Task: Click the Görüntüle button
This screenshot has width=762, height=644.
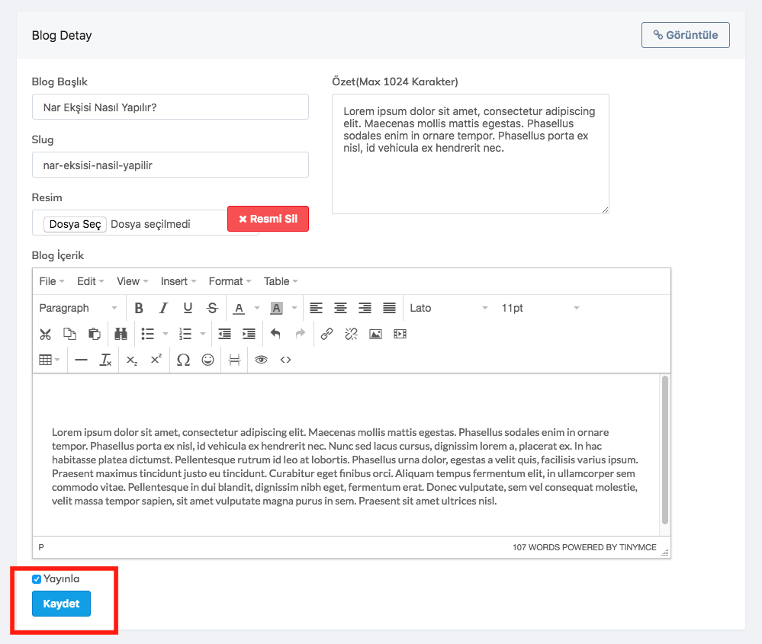Action: [685, 35]
